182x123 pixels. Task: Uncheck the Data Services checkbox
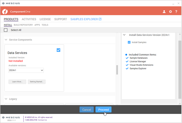(59, 50)
